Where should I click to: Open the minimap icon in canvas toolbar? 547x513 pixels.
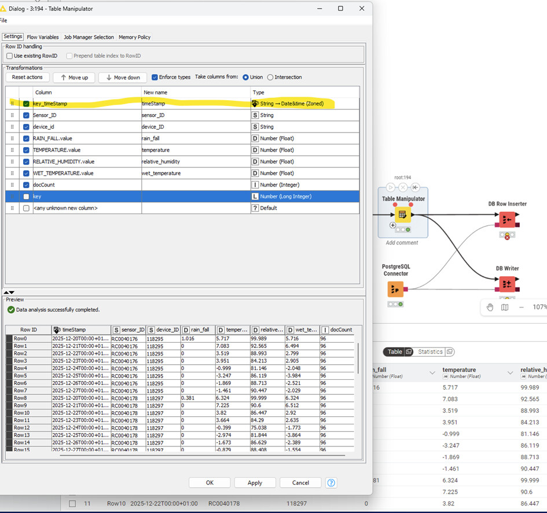(505, 307)
